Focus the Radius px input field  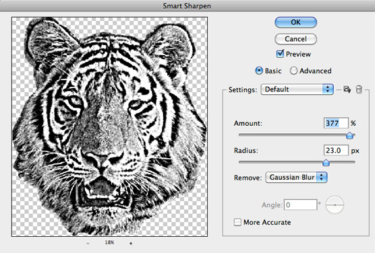tap(336, 151)
